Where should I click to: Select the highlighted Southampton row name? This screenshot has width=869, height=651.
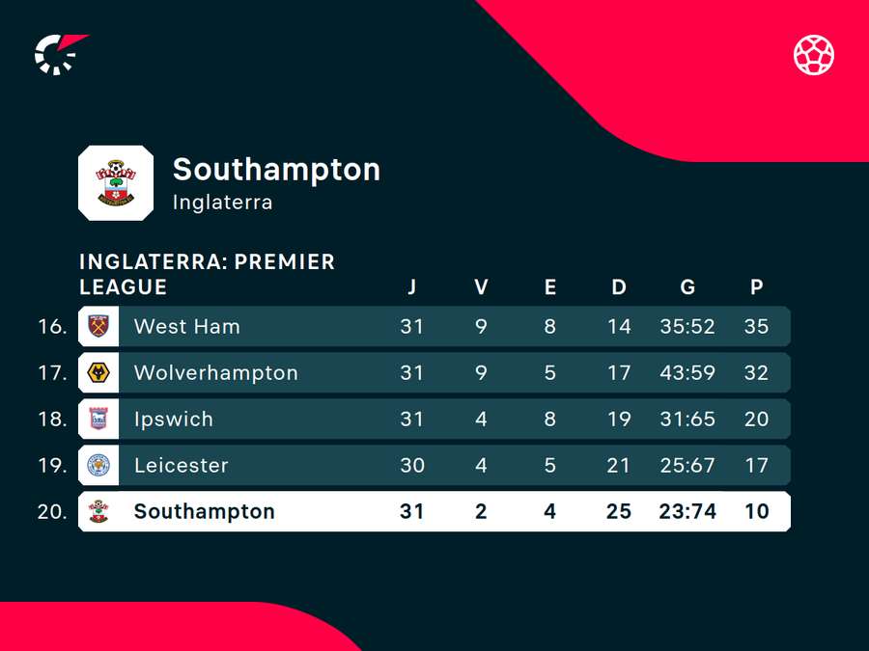pos(204,511)
